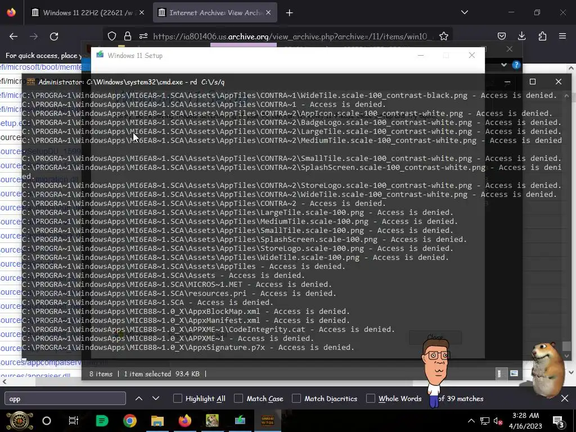Toggle Match Diacritics checkbox

coord(296,399)
